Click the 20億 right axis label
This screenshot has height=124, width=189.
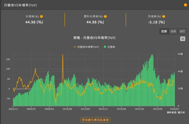click(180, 89)
